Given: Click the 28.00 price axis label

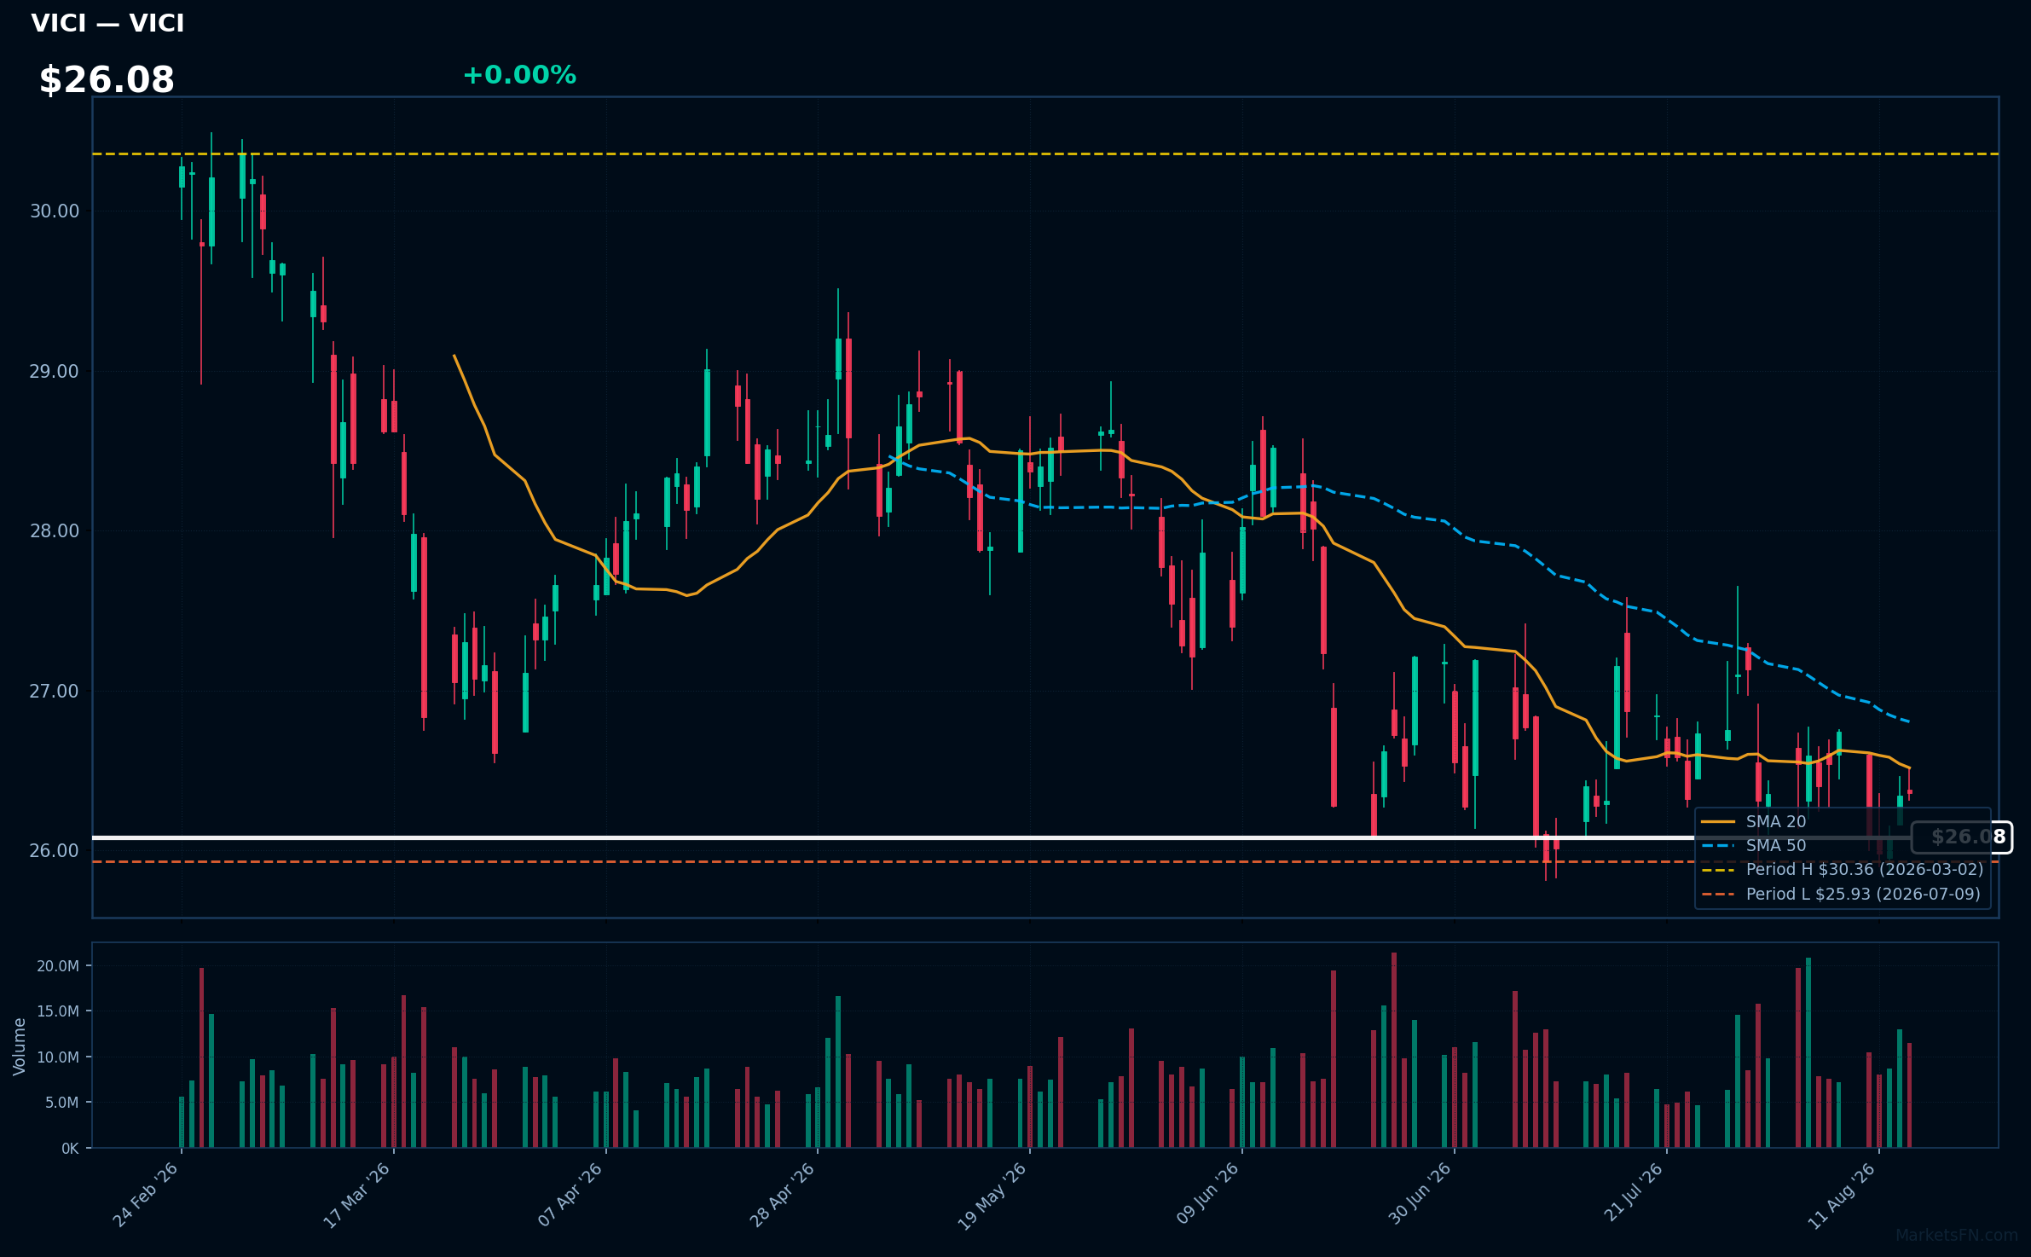Looking at the screenshot, I should [55, 531].
